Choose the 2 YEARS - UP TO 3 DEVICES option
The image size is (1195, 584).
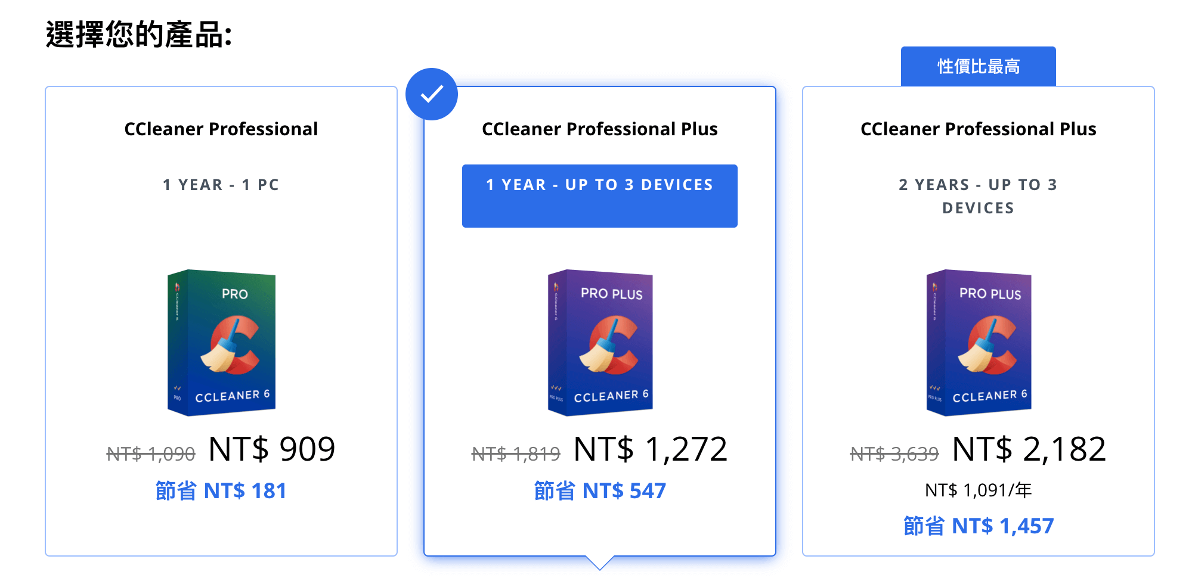978,196
